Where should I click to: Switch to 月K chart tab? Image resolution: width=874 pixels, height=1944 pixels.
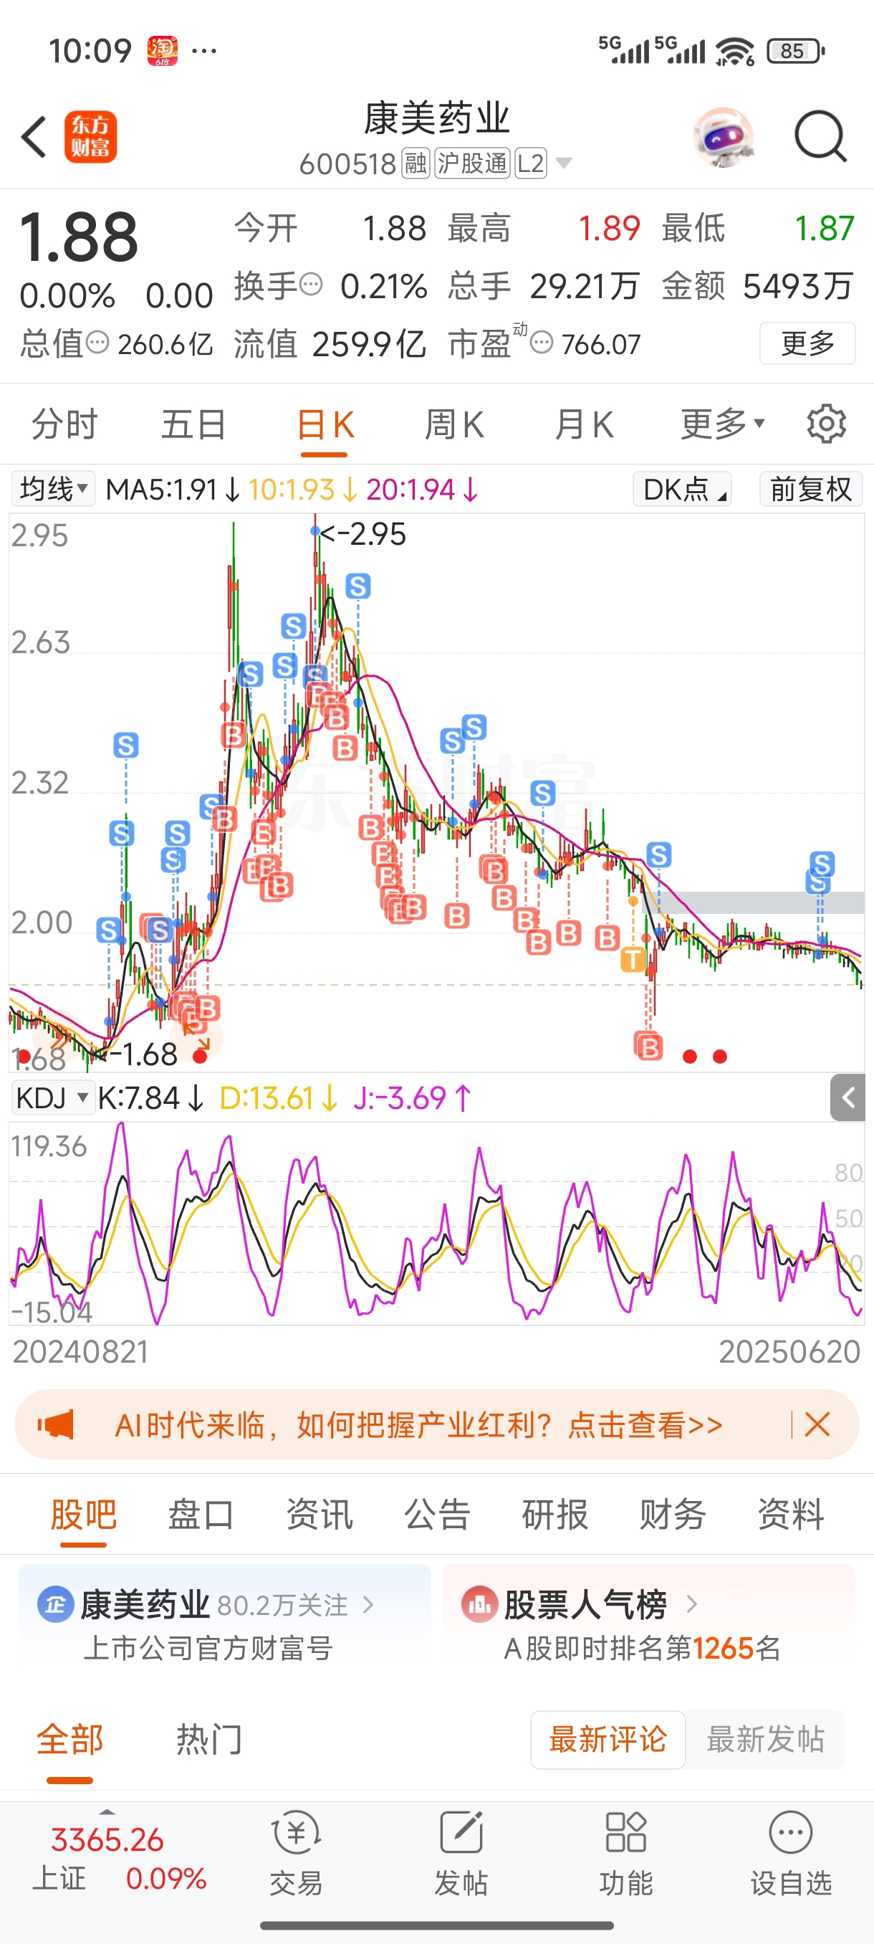tap(584, 424)
